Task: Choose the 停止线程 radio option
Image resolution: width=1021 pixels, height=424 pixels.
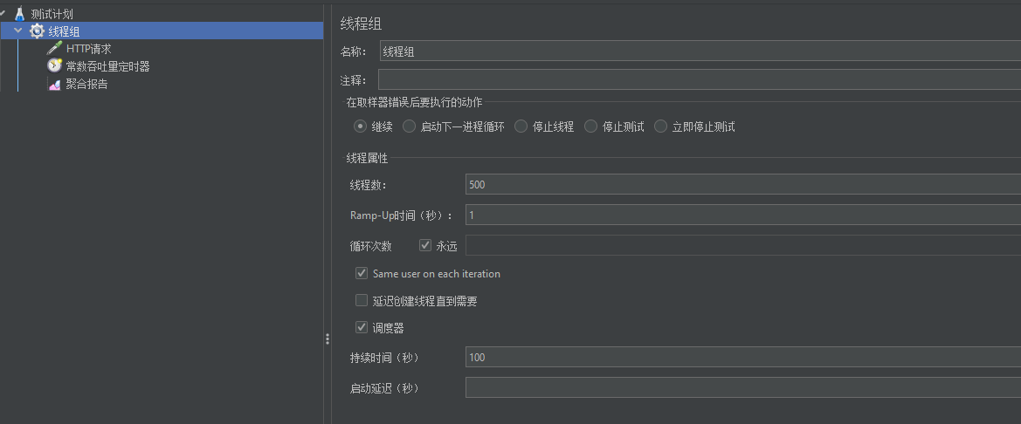Action: [x=521, y=127]
